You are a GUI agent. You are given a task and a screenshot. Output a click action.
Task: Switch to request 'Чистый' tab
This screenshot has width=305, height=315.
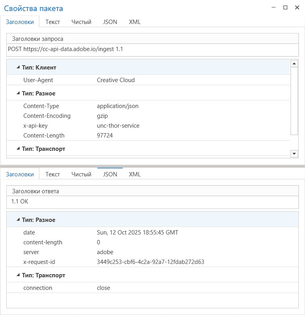[x=81, y=22]
